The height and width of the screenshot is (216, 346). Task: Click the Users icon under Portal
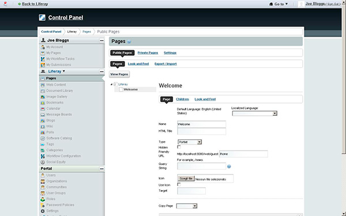click(43, 176)
